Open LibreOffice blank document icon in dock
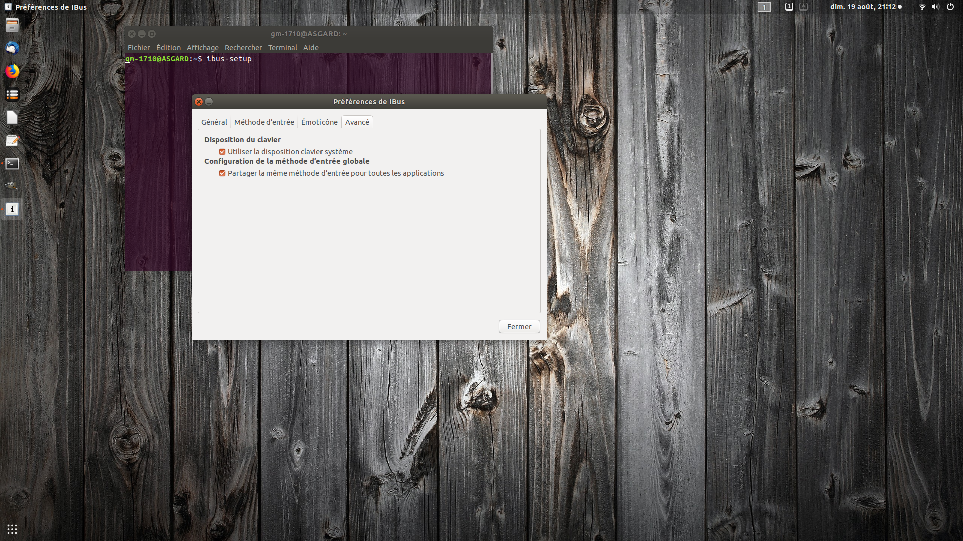This screenshot has width=963, height=541. (x=12, y=117)
